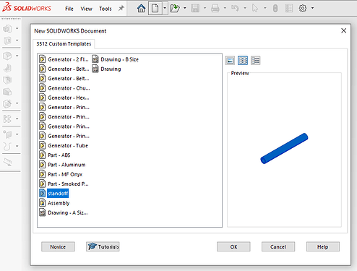357x271 pixels.
Task: Click the first extrude icon in left sidebar
Action: [7, 29]
